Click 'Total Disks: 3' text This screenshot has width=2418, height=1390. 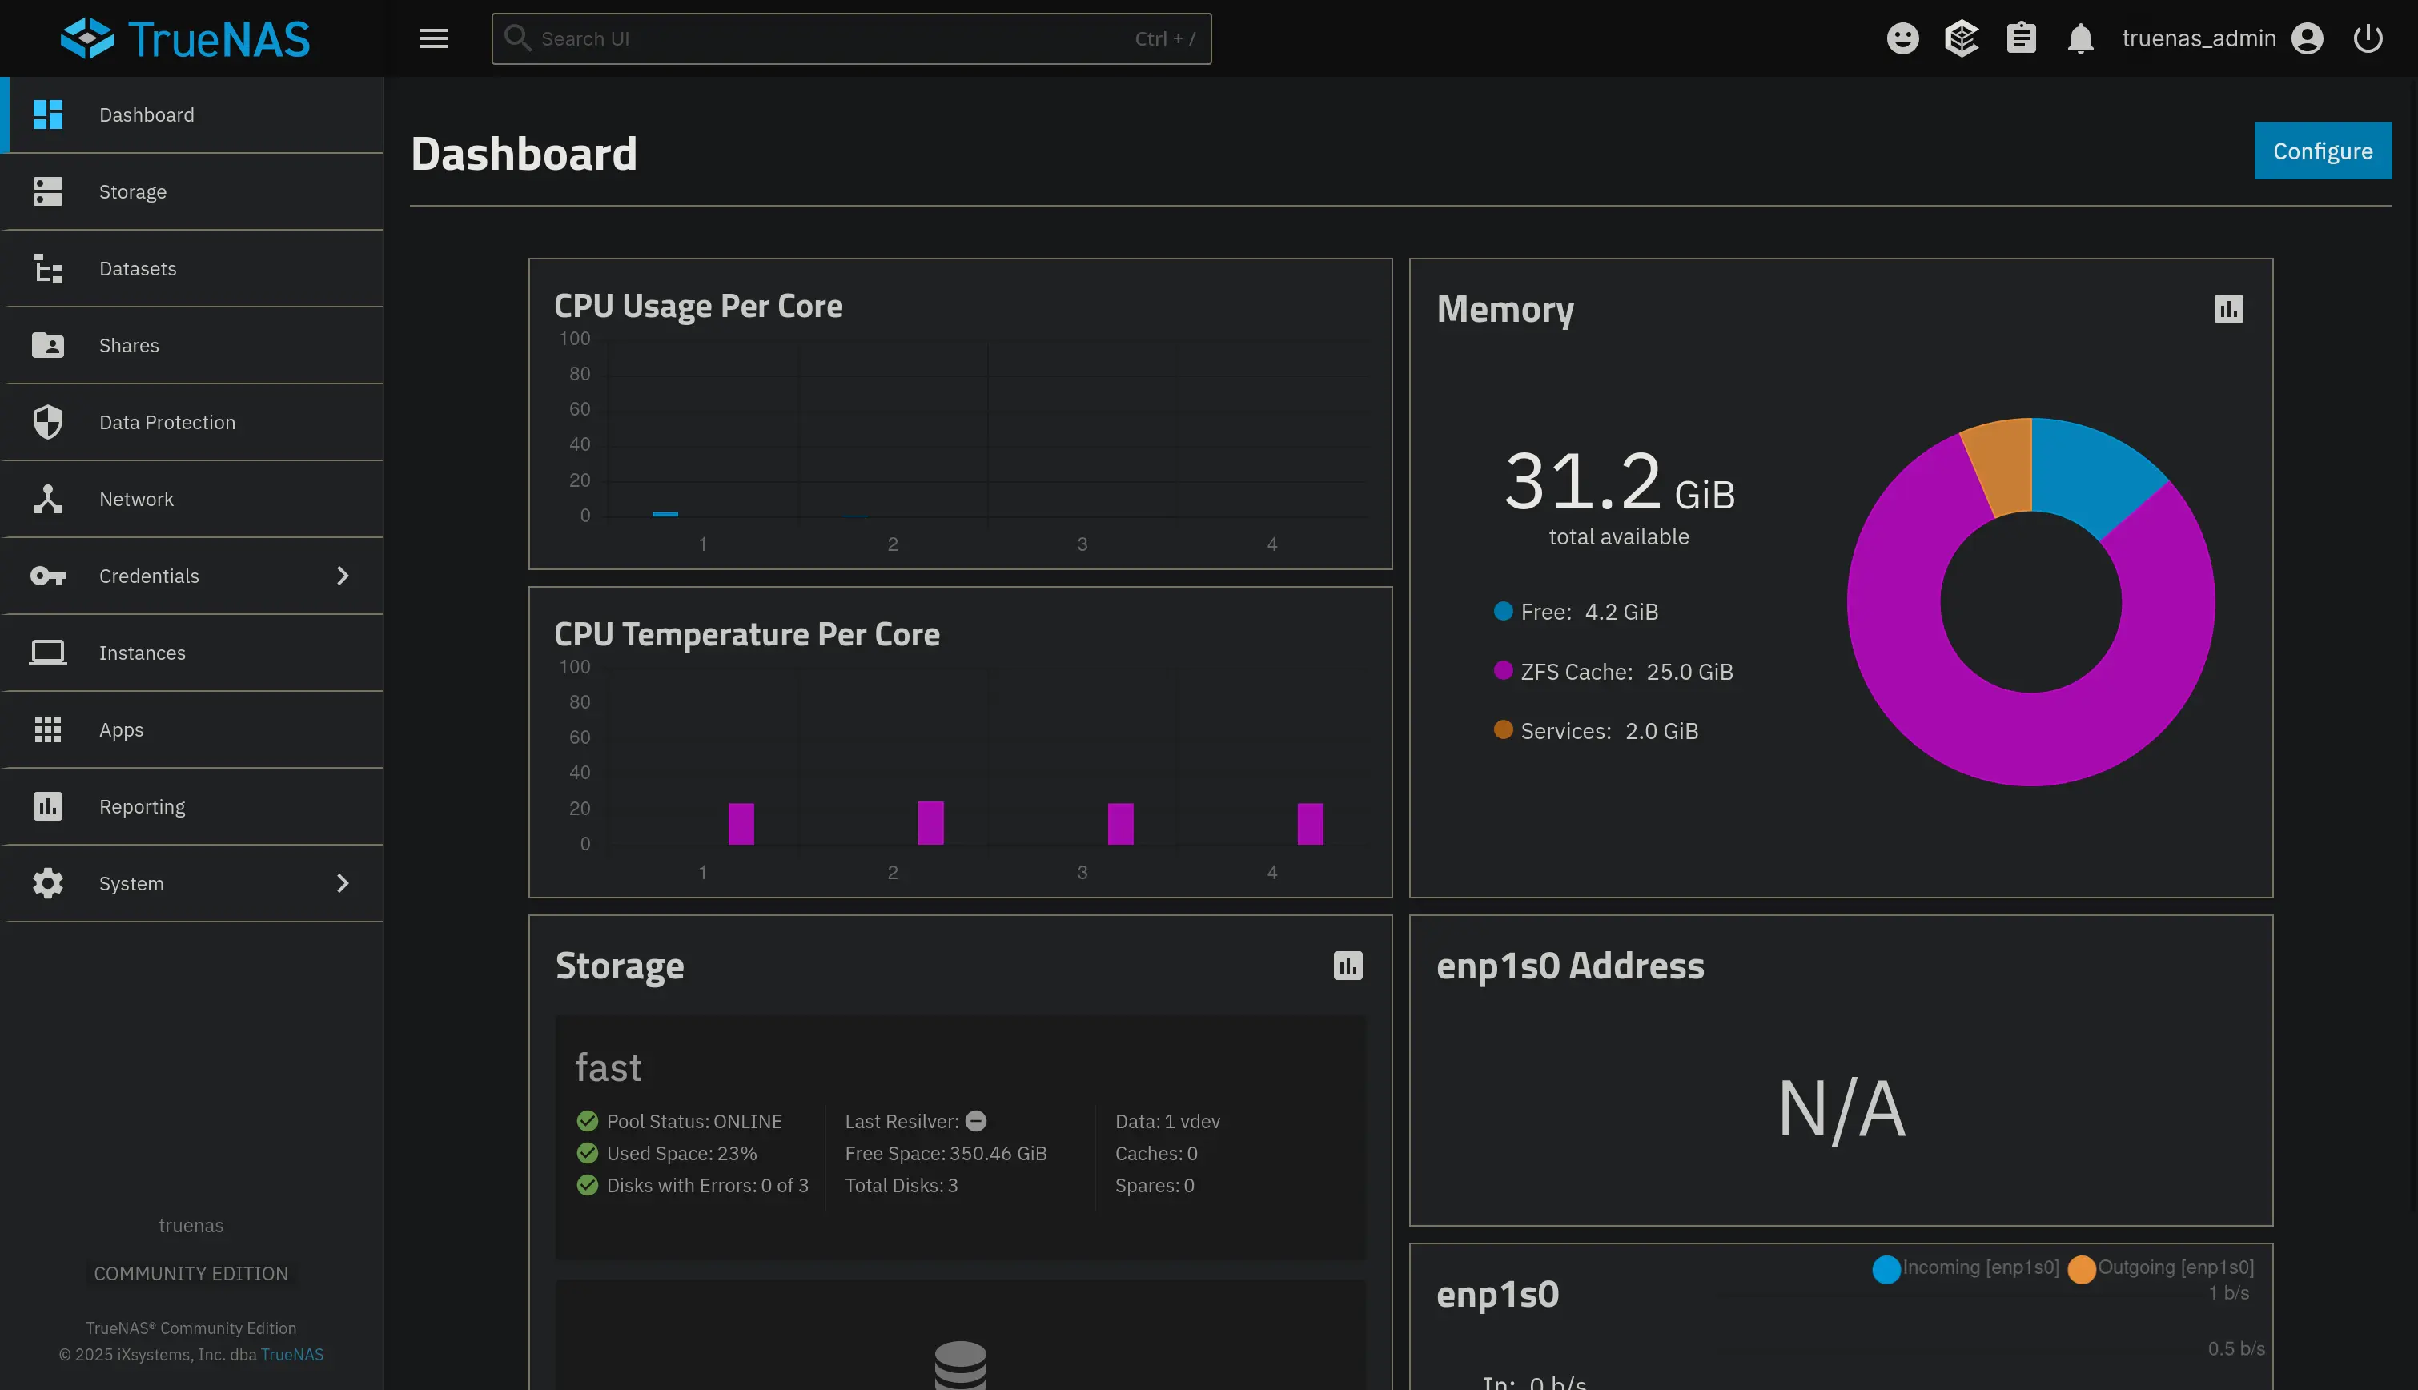pyautogui.click(x=901, y=1185)
